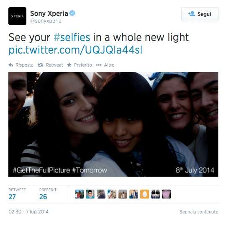This screenshot has width=229, height=226.
Task: Open the @sonyxperia handle
Action: 46,21
